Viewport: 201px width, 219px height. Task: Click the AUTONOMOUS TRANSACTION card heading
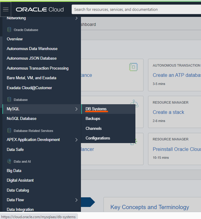[176, 65]
